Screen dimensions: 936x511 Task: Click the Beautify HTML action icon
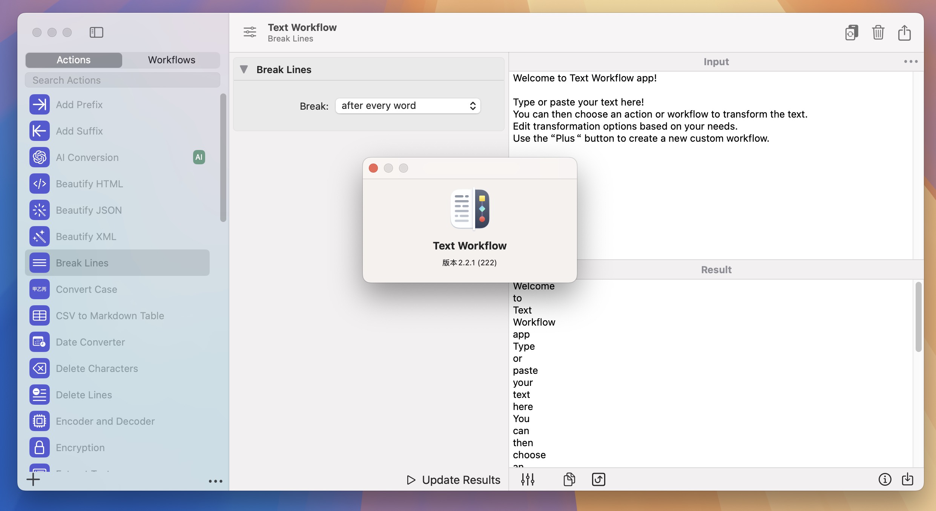(39, 183)
